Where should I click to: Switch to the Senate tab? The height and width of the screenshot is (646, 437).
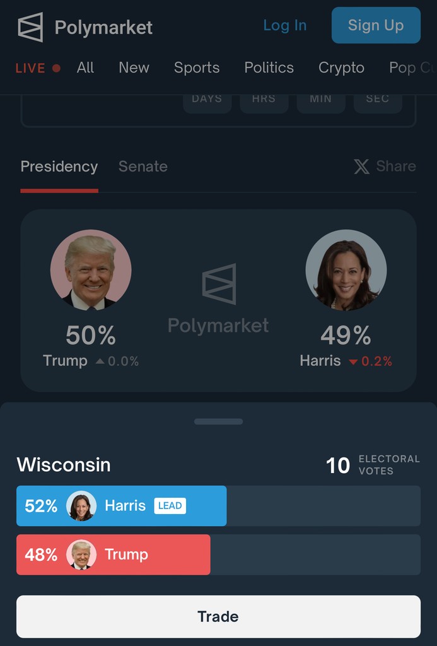point(143,167)
